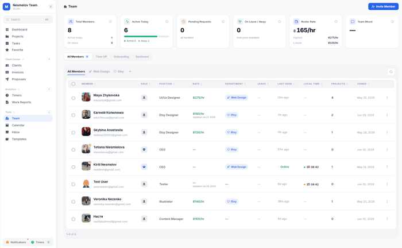Open the Web Design members view

(99, 72)
